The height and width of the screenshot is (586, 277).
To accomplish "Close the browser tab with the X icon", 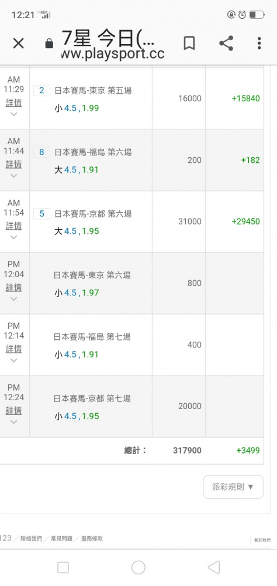I will coord(18,44).
